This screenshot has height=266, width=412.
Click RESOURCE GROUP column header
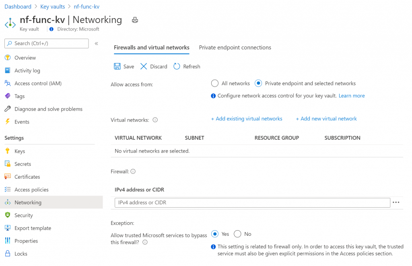(x=277, y=138)
